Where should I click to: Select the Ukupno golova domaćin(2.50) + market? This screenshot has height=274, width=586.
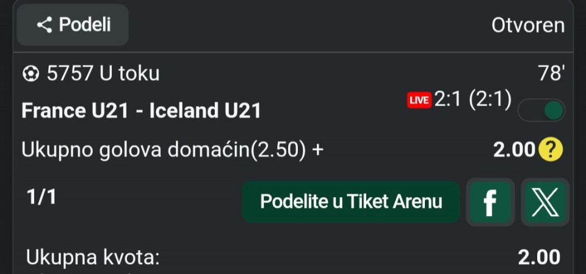click(x=172, y=150)
